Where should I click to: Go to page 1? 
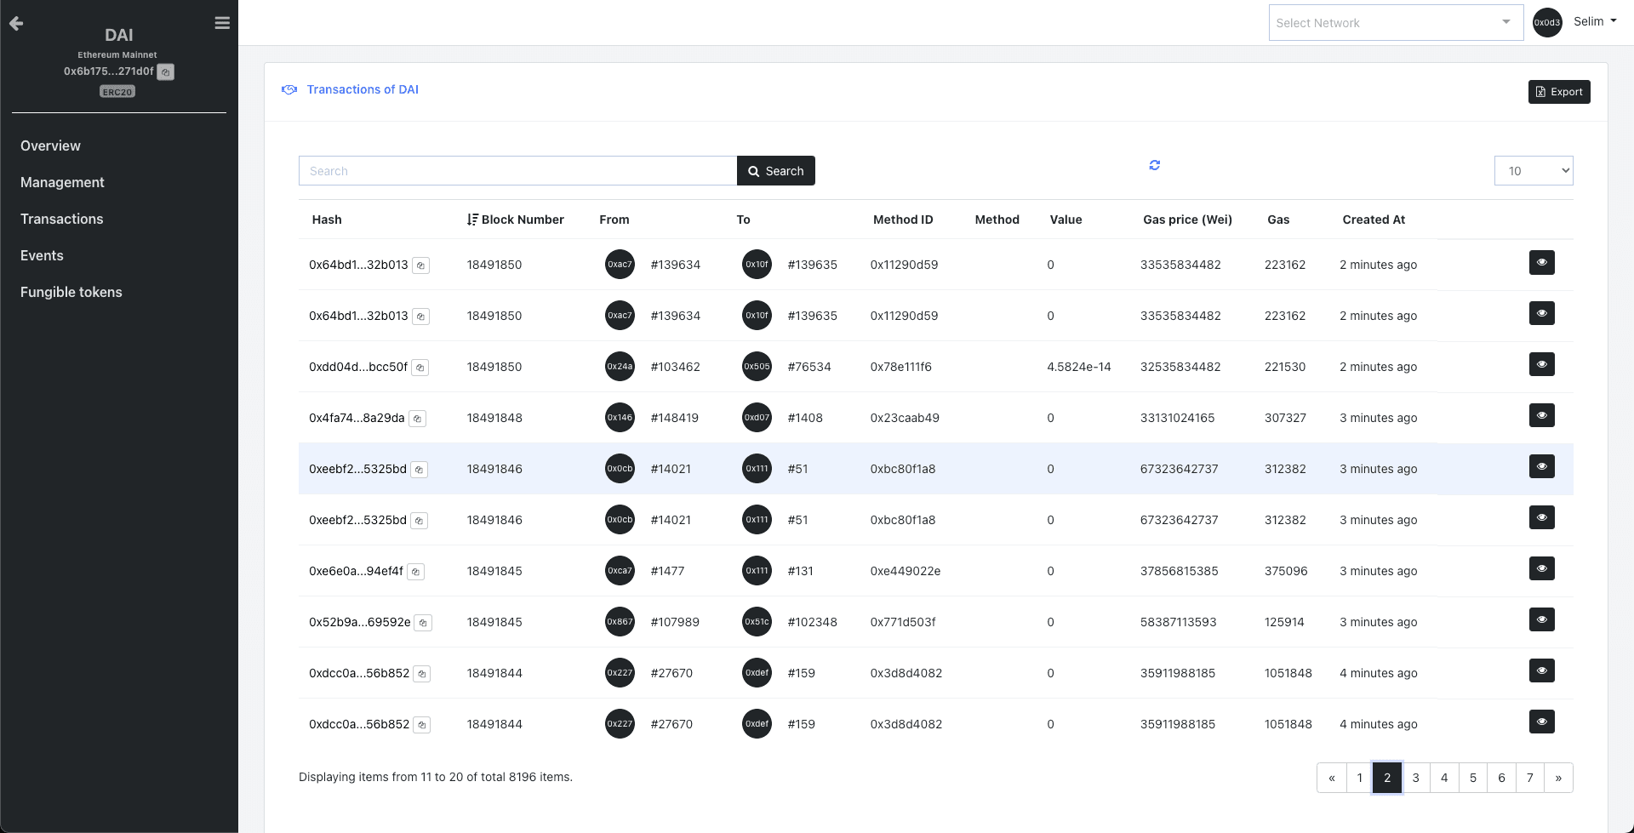tap(1359, 778)
